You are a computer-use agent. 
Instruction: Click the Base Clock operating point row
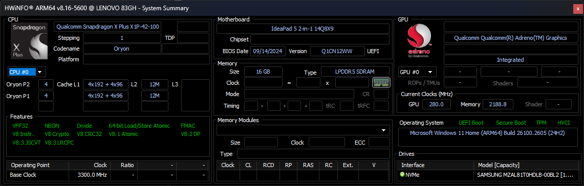(107, 175)
